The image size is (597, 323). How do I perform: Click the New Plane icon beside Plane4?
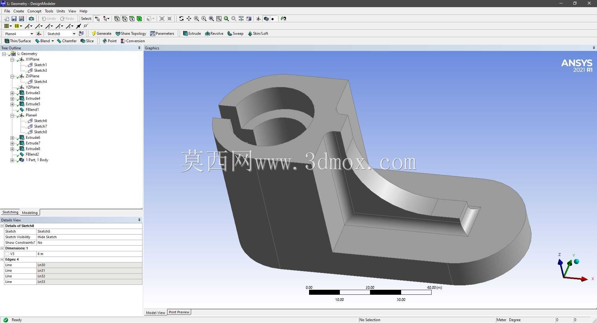click(x=39, y=34)
